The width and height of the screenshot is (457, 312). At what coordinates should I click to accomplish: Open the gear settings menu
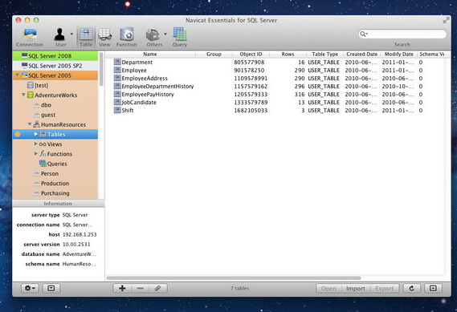click(x=30, y=288)
